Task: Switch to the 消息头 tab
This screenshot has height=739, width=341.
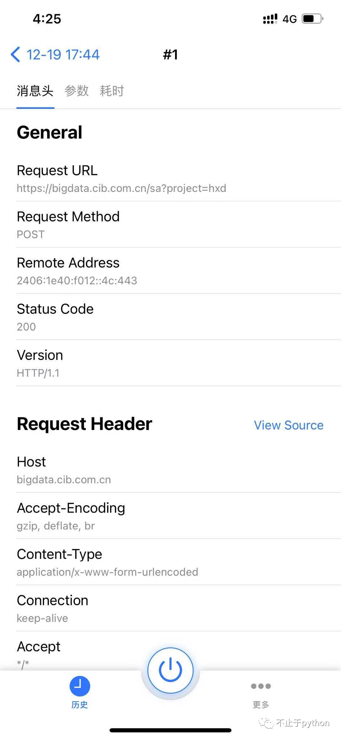Action: 35,91
